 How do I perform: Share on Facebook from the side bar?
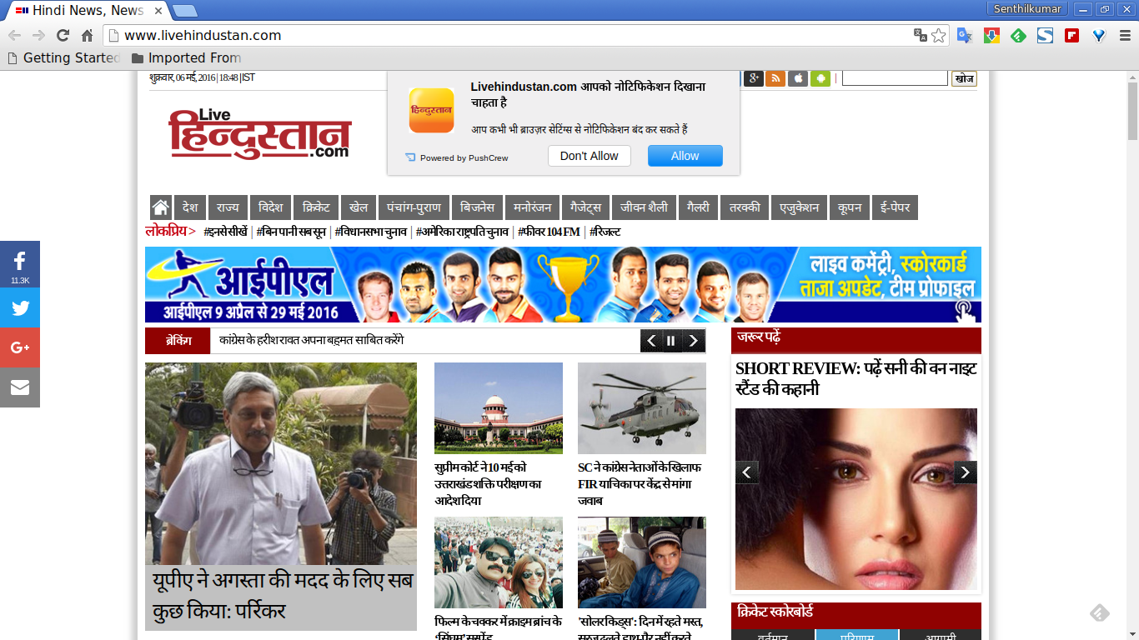pyautogui.click(x=20, y=264)
